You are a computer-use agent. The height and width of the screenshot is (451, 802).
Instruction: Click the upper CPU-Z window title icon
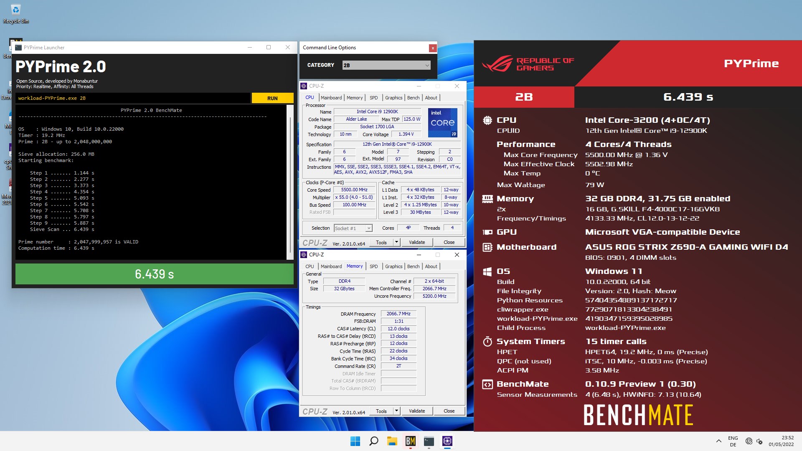click(x=304, y=86)
